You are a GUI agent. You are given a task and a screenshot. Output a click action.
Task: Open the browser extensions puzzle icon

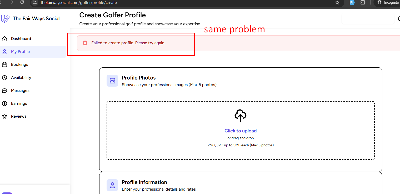click(363, 2)
